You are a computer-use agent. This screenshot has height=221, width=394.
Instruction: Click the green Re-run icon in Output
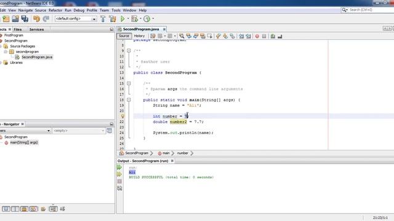coord(119,167)
